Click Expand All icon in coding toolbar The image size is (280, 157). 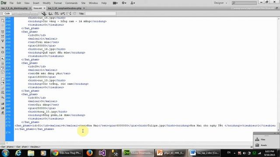click(3, 41)
